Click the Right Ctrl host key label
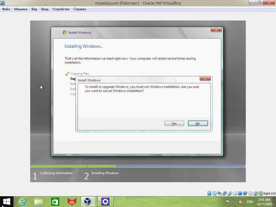 pyautogui.click(x=269, y=194)
